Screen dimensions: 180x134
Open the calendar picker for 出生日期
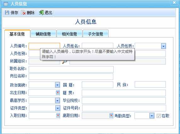pyautogui.click(x=58, y=93)
